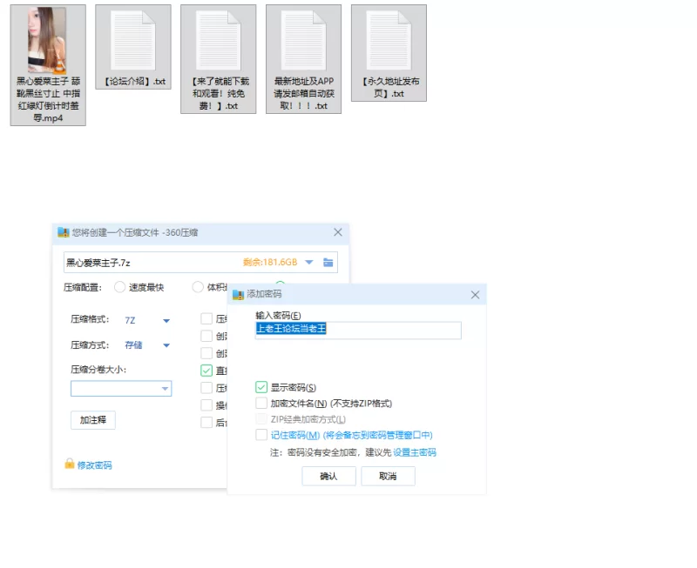The image size is (697, 568).
Task: Select the 最新地址及APP text file icon
Action: tap(303, 41)
